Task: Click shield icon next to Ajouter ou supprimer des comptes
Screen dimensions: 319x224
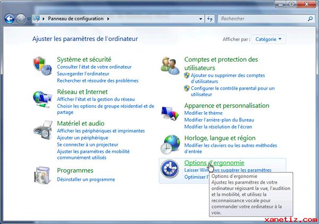Action: (x=187, y=76)
